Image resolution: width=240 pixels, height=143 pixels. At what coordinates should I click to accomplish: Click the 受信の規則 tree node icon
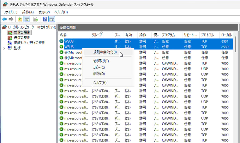tap(10, 32)
